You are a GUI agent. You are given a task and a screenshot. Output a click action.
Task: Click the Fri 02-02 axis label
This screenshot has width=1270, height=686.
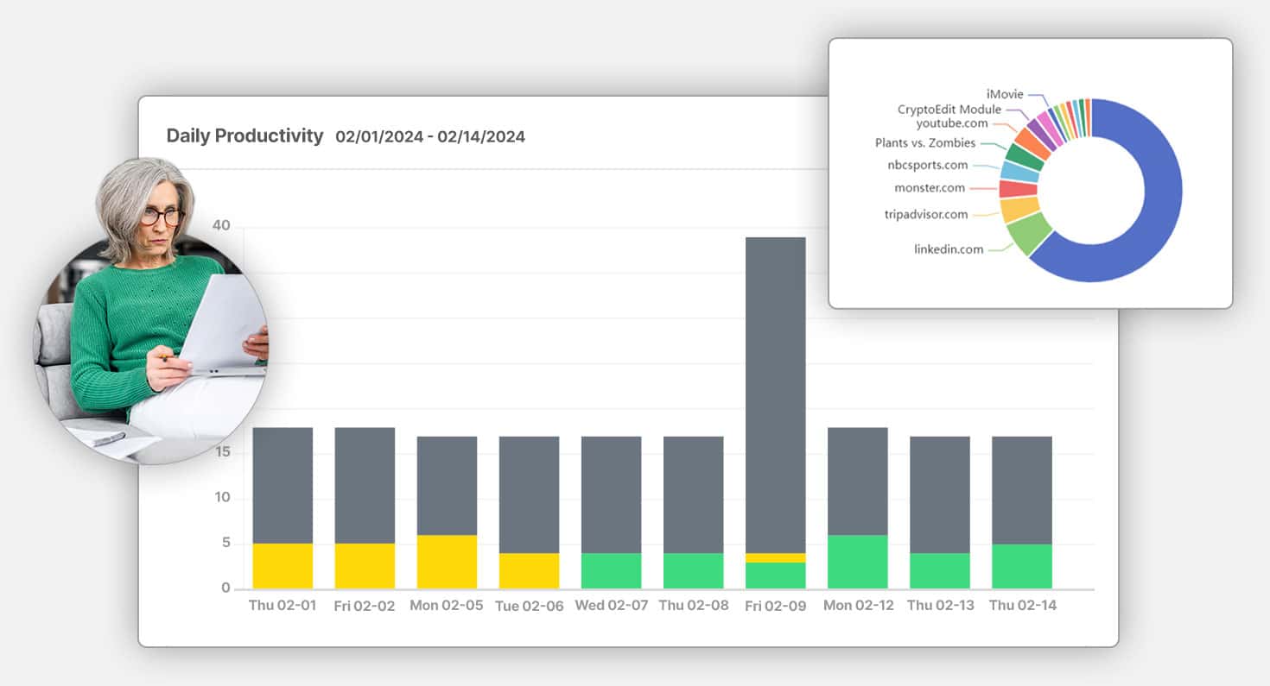365,606
